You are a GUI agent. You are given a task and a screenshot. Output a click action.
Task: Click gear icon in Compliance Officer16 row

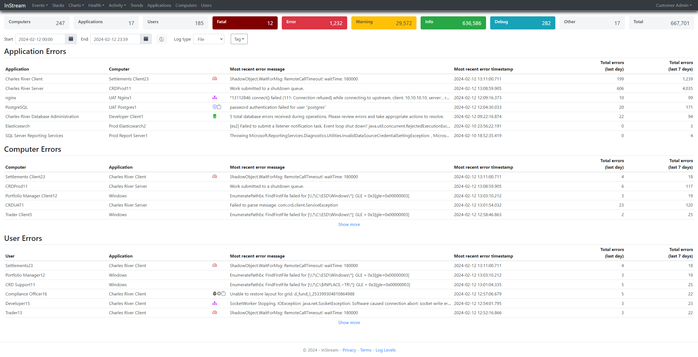[219, 294]
